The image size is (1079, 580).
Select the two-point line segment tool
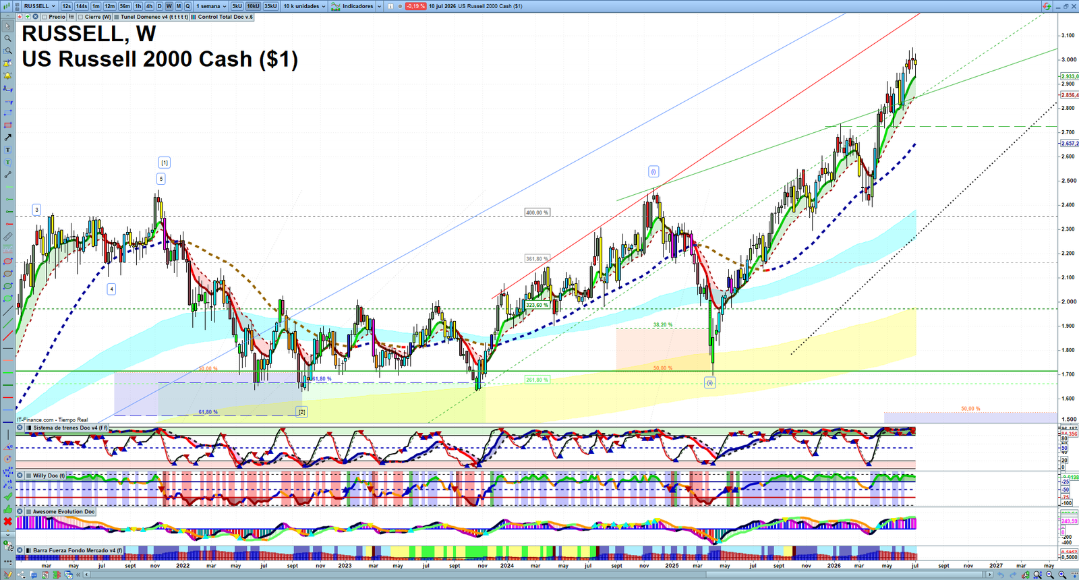click(7, 175)
